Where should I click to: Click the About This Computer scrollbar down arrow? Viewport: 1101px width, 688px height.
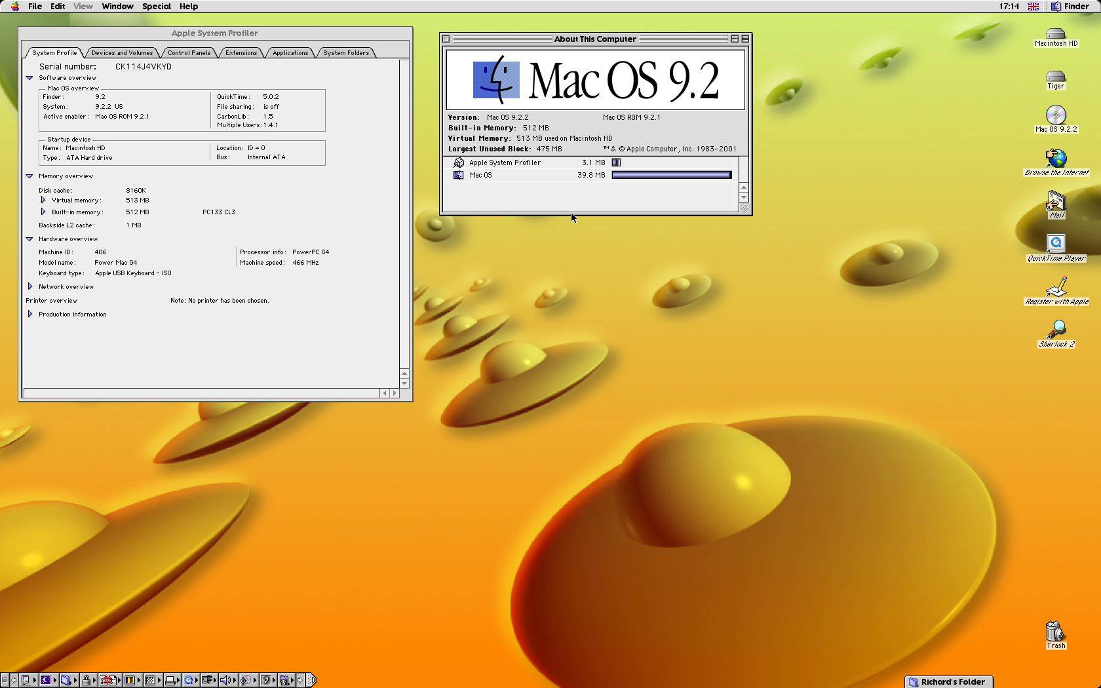point(743,197)
